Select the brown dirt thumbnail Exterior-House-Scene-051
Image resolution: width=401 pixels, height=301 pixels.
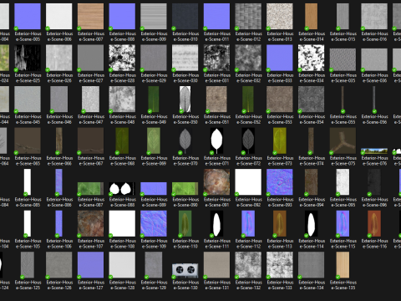click(x=216, y=99)
